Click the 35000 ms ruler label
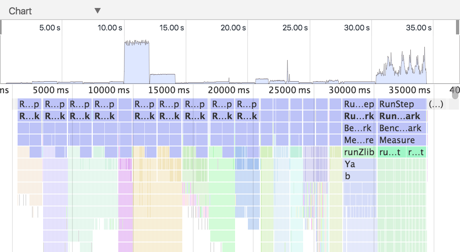Viewport: 460px width, 252px height. pyautogui.click(x=410, y=90)
